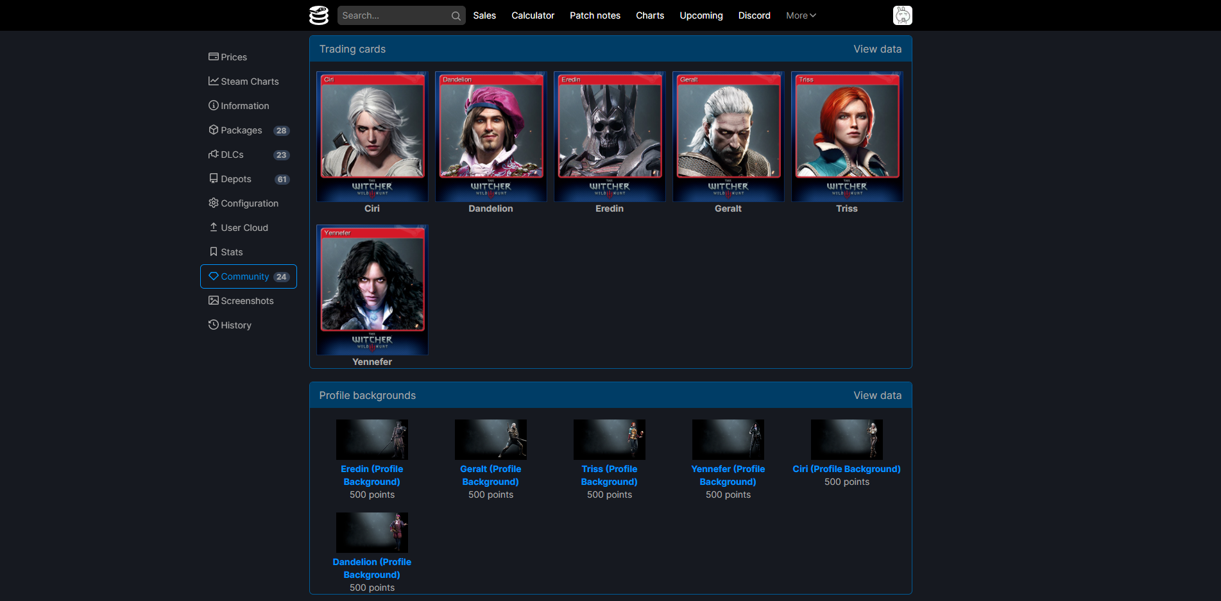Open the Calculator page
1221x601 pixels.
pos(533,15)
